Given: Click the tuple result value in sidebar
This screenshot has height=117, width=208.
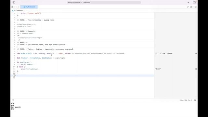Looking at the screenshot, I should [x=164, y=53].
